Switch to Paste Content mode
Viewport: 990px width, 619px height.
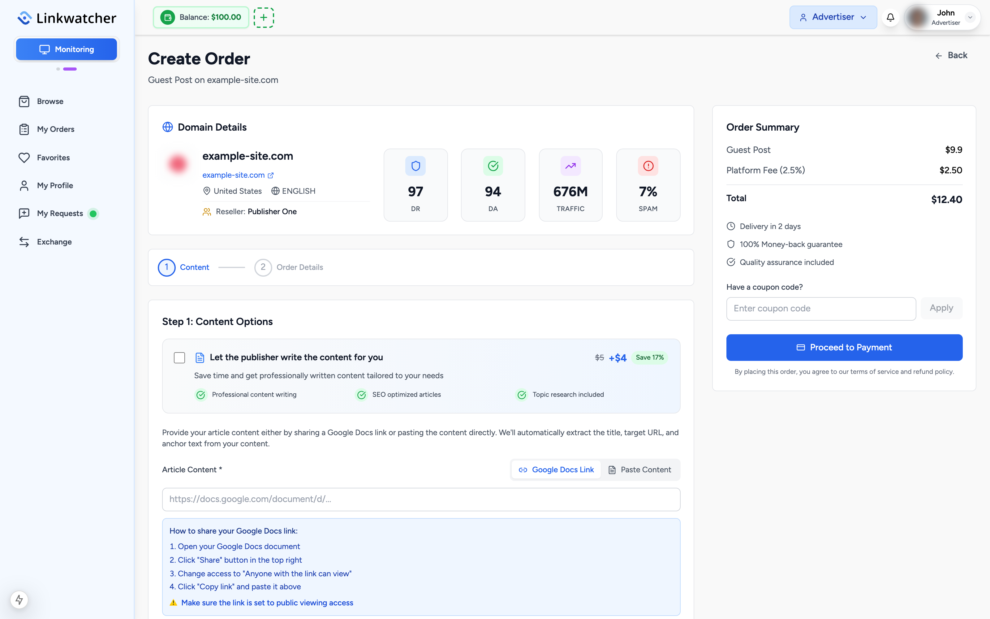click(x=639, y=470)
